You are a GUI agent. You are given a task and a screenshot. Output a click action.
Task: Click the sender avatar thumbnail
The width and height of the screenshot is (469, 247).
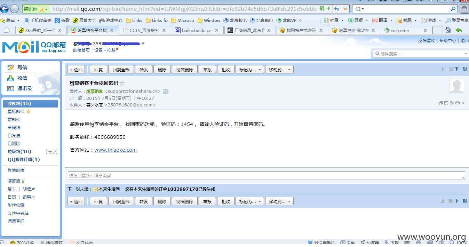click(x=456, y=86)
